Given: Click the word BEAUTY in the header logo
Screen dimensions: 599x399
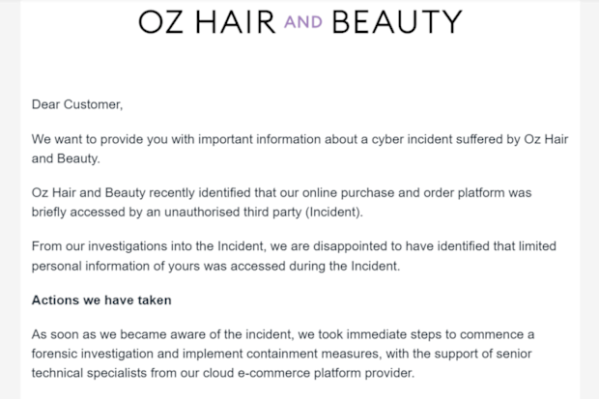Looking at the screenshot, I should point(397,22).
